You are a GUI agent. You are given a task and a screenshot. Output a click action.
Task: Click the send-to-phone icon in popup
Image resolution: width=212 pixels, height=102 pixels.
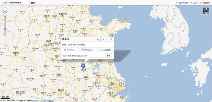[100, 39]
